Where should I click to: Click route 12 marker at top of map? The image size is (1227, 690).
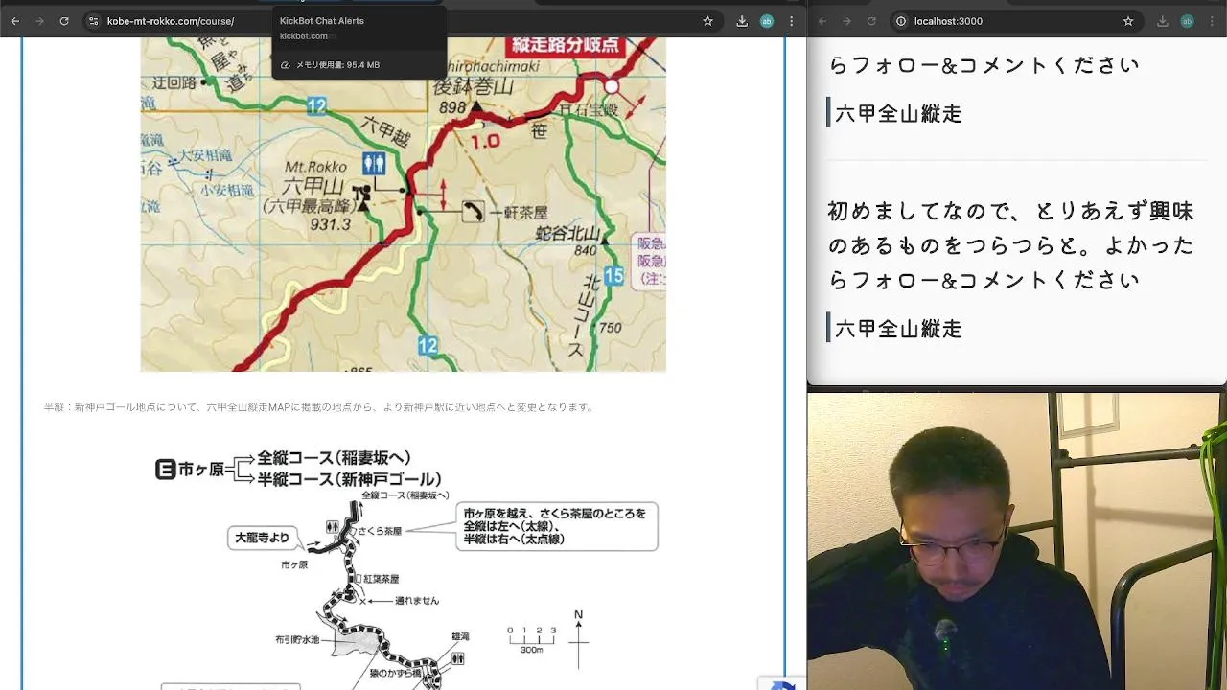click(x=316, y=106)
